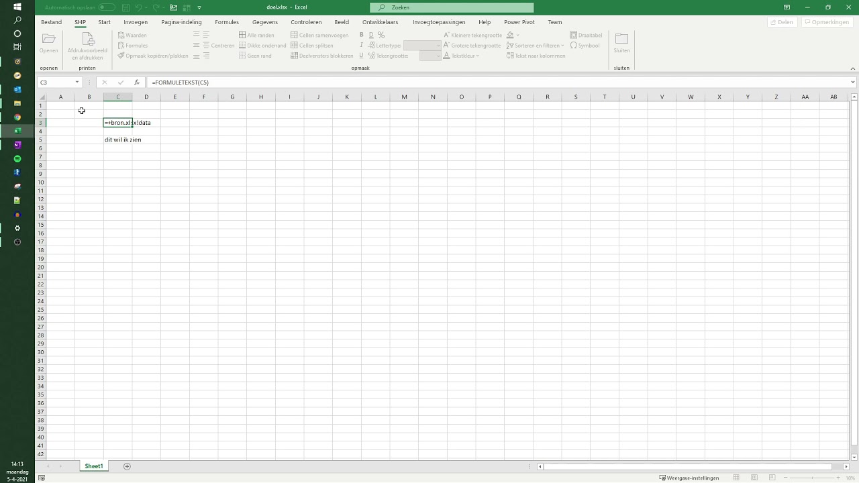Click the redo arrow

tap(156, 7)
